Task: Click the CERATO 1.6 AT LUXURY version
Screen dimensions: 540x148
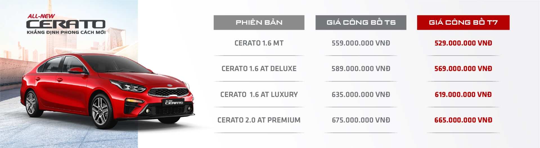Action: point(259,95)
